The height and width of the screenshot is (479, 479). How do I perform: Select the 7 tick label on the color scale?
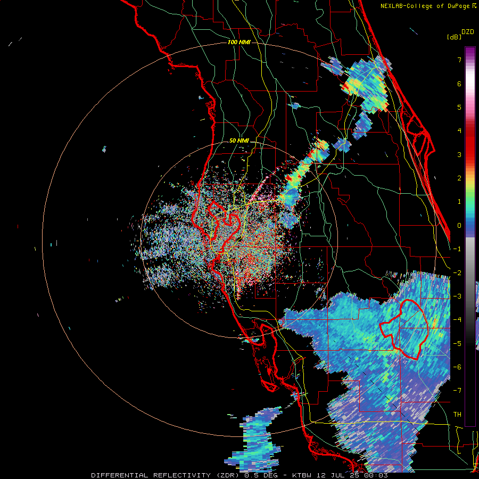[459, 60]
